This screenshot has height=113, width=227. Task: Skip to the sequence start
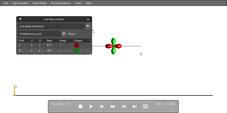tap(124, 107)
